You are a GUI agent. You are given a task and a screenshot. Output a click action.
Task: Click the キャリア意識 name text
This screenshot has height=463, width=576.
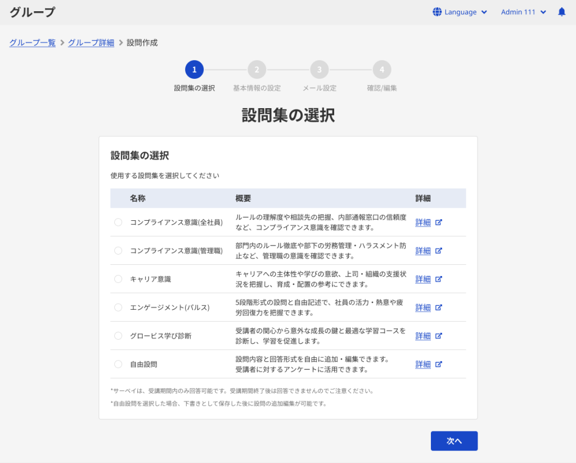151,279
